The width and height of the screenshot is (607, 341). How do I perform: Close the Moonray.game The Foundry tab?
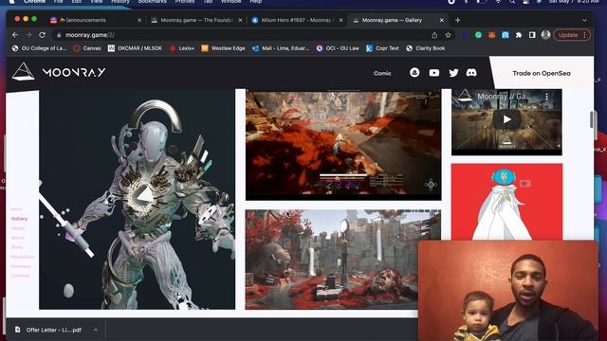pyautogui.click(x=240, y=20)
